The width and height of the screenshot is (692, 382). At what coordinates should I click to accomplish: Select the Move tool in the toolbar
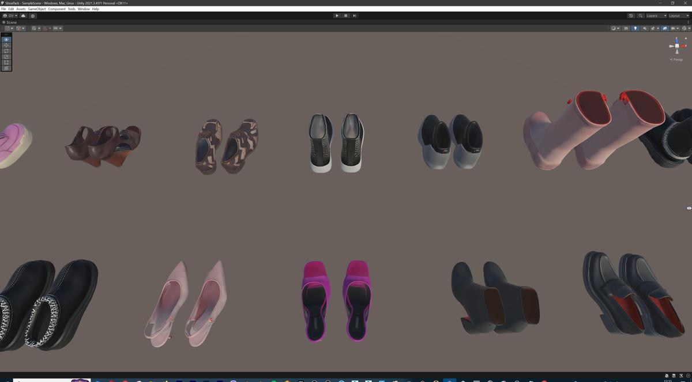point(6,44)
